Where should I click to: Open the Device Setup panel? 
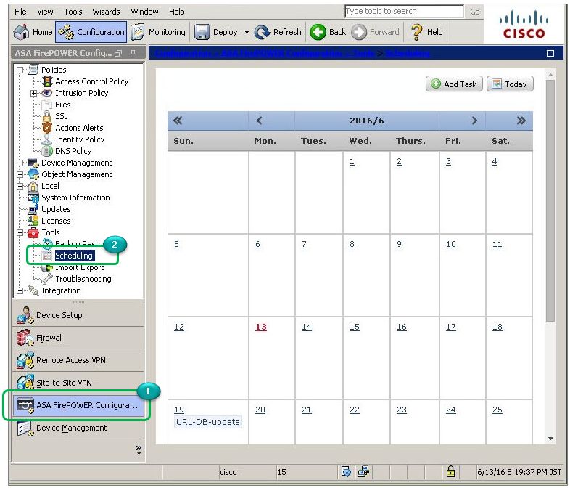click(78, 315)
